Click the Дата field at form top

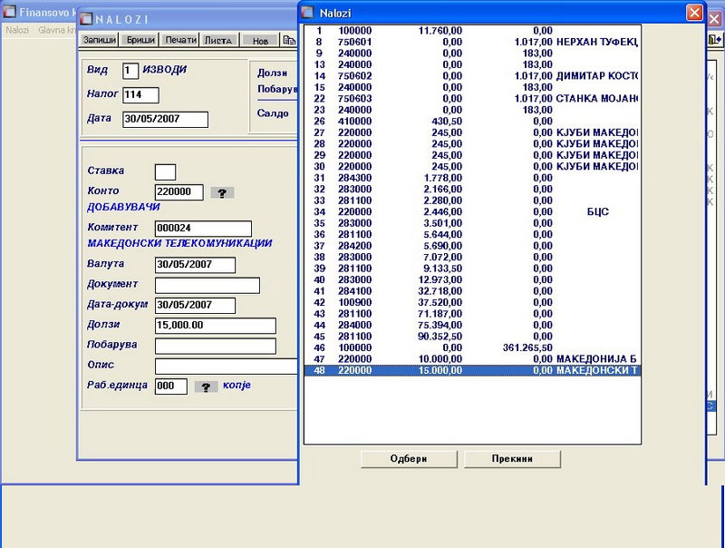coord(165,119)
